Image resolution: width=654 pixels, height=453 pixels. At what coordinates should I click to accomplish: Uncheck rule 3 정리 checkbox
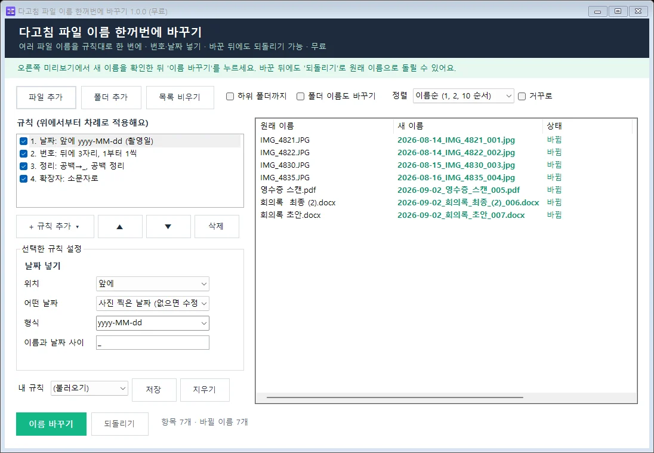click(x=24, y=166)
